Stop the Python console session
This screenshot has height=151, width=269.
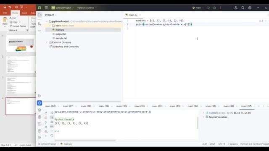[46, 118]
